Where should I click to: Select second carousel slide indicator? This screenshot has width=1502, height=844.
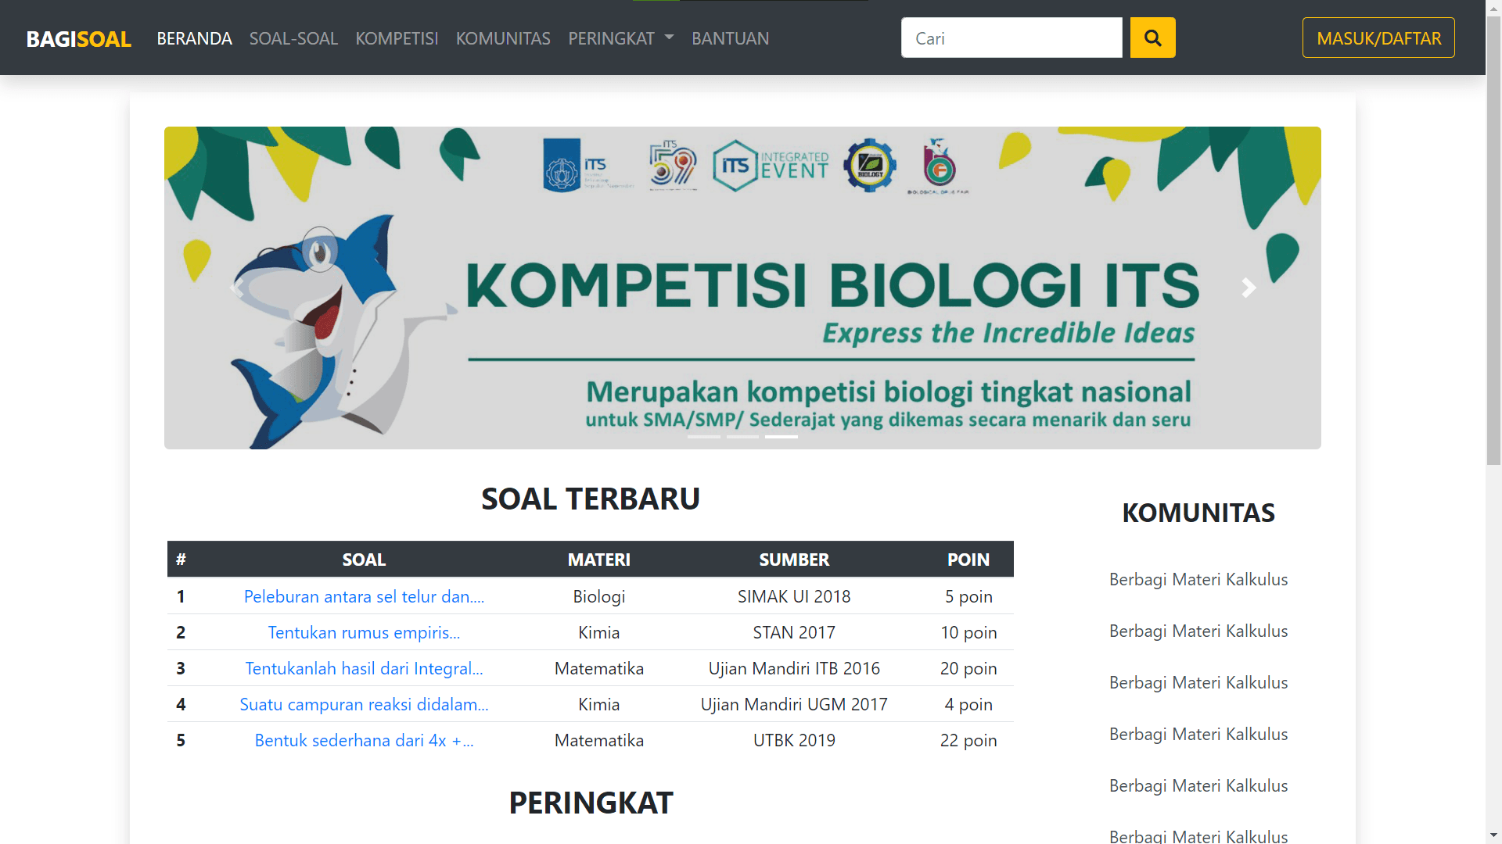[742, 437]
